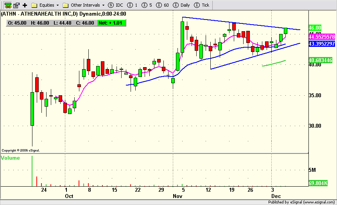337x205 pixels.
Task: Click the 30.00 price axis label
Action: click(315, 126)
